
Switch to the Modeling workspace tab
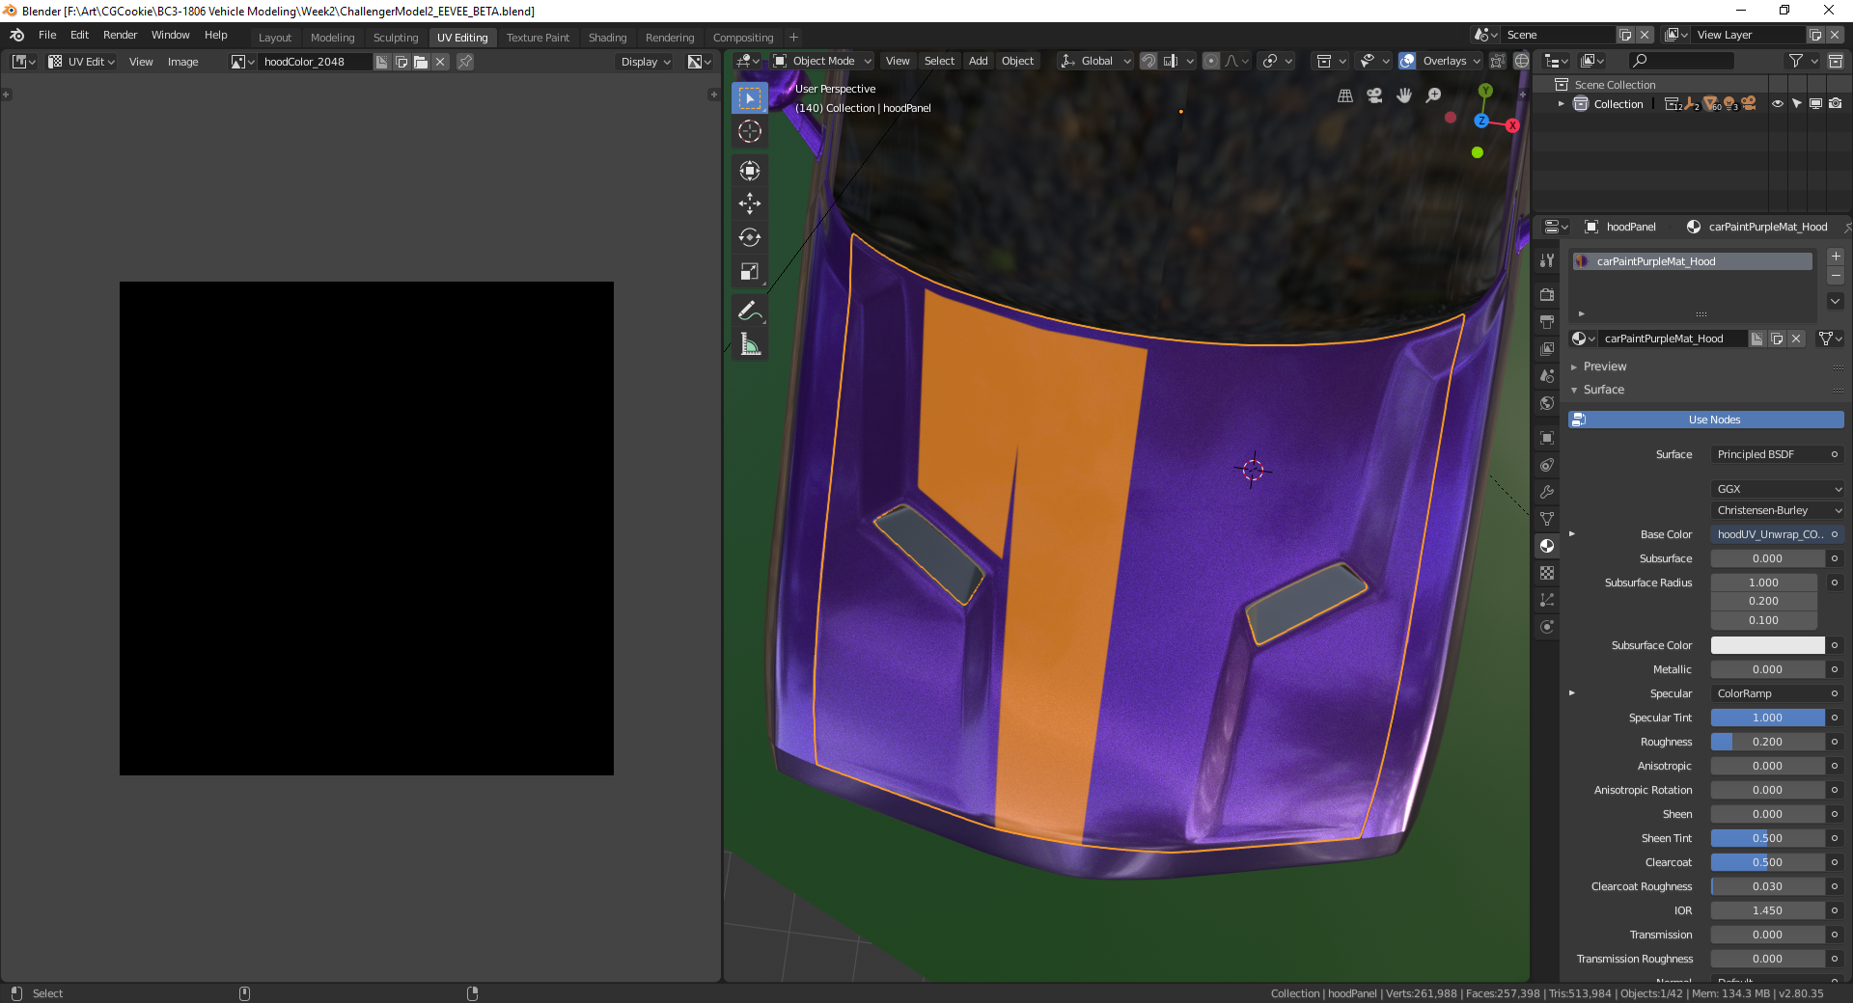point(333,38)
